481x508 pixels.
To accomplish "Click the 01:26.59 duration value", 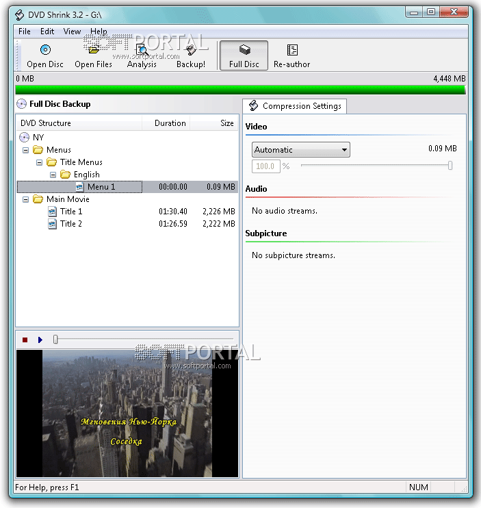I will tap(173, 224).
